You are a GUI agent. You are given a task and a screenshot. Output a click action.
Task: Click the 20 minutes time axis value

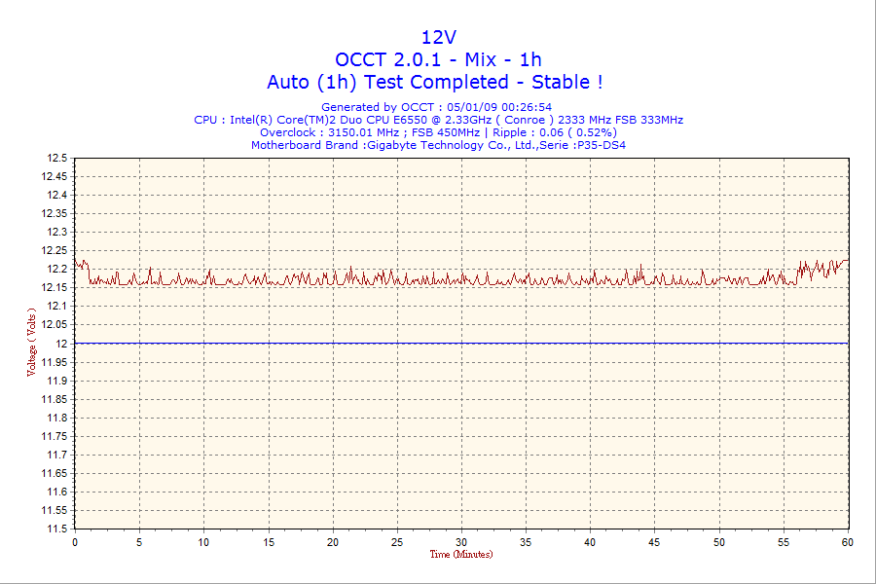333,542
